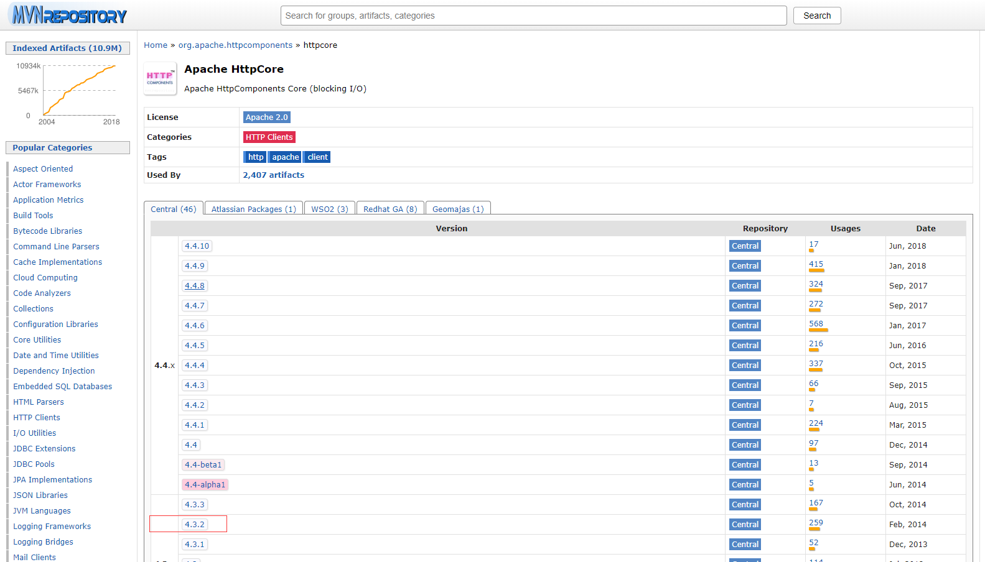Open version 4.4-beta1

tap(203, 465)
